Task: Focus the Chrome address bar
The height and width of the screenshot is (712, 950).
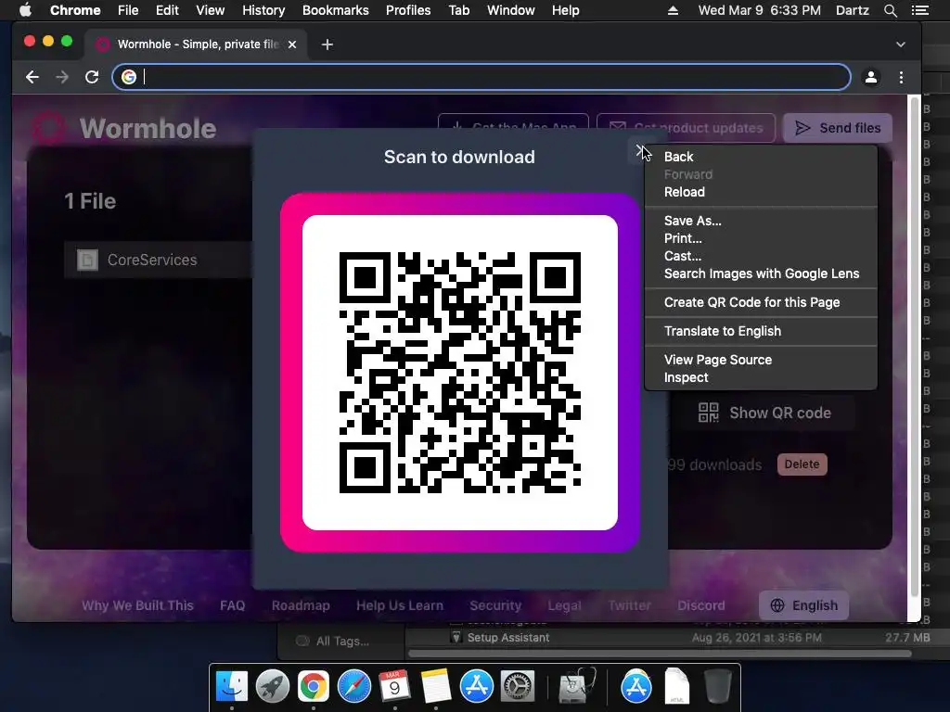Action: (x=481, y=77)
